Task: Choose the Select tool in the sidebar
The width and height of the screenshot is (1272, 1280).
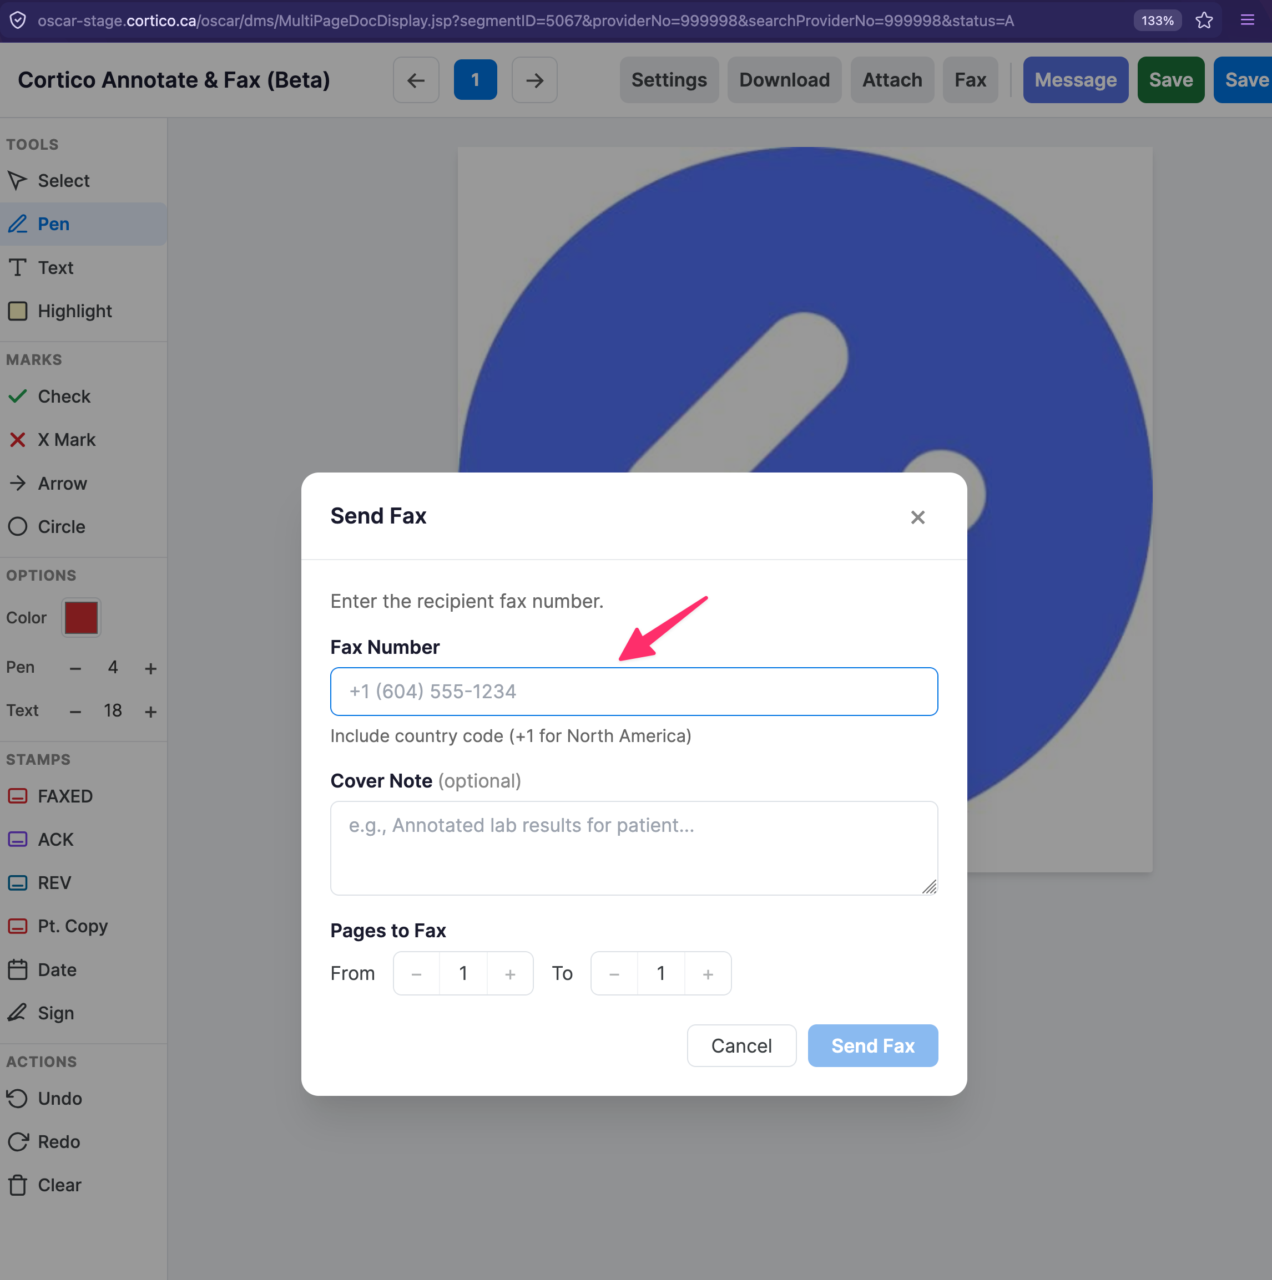Action: point(83,180)
